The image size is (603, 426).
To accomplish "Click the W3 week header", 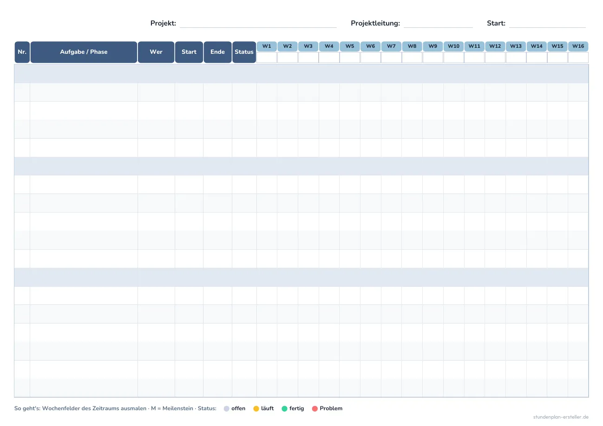I will (308, 46).
